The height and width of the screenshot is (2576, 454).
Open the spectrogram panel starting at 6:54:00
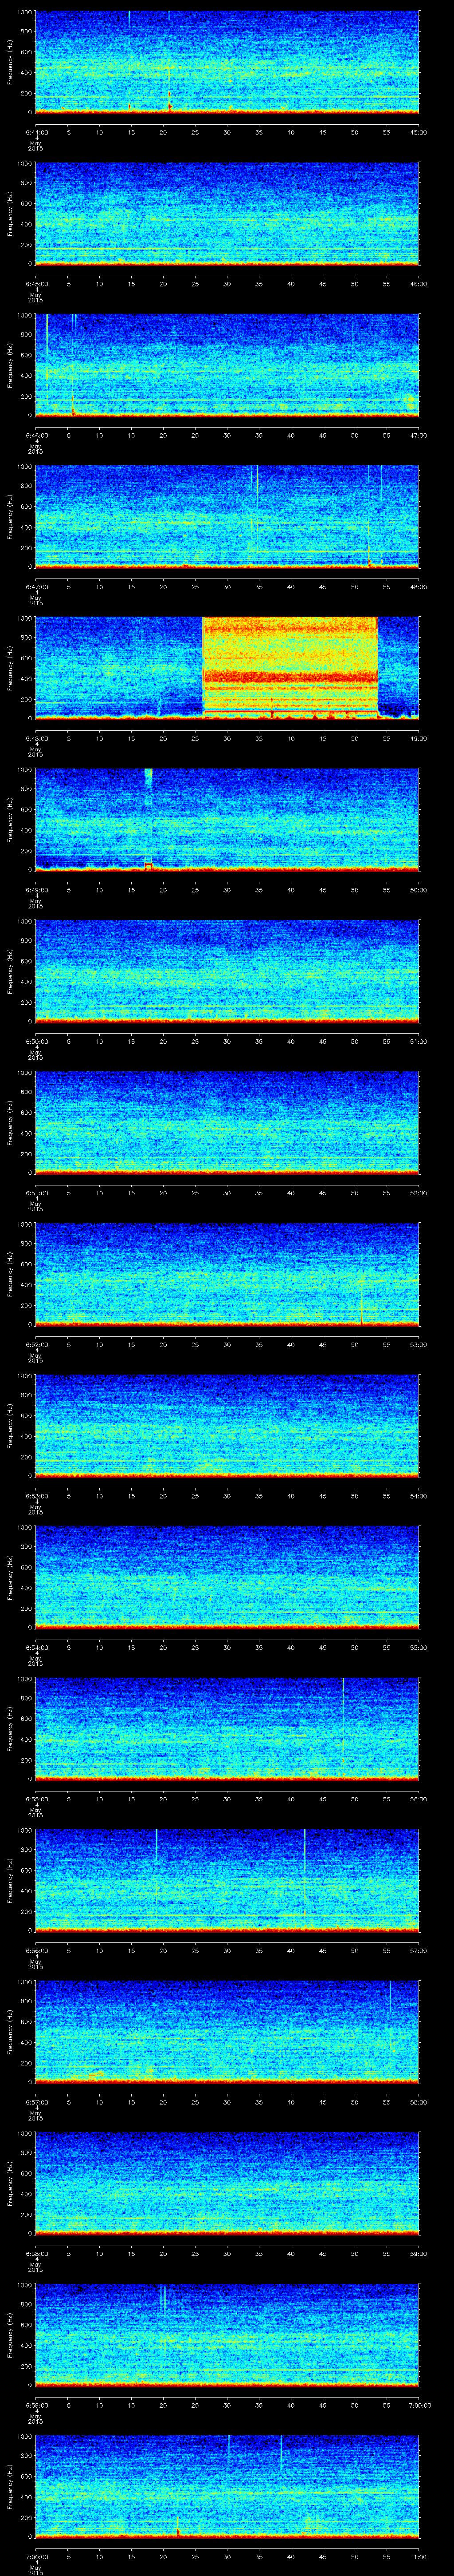tap(227, 1577)
